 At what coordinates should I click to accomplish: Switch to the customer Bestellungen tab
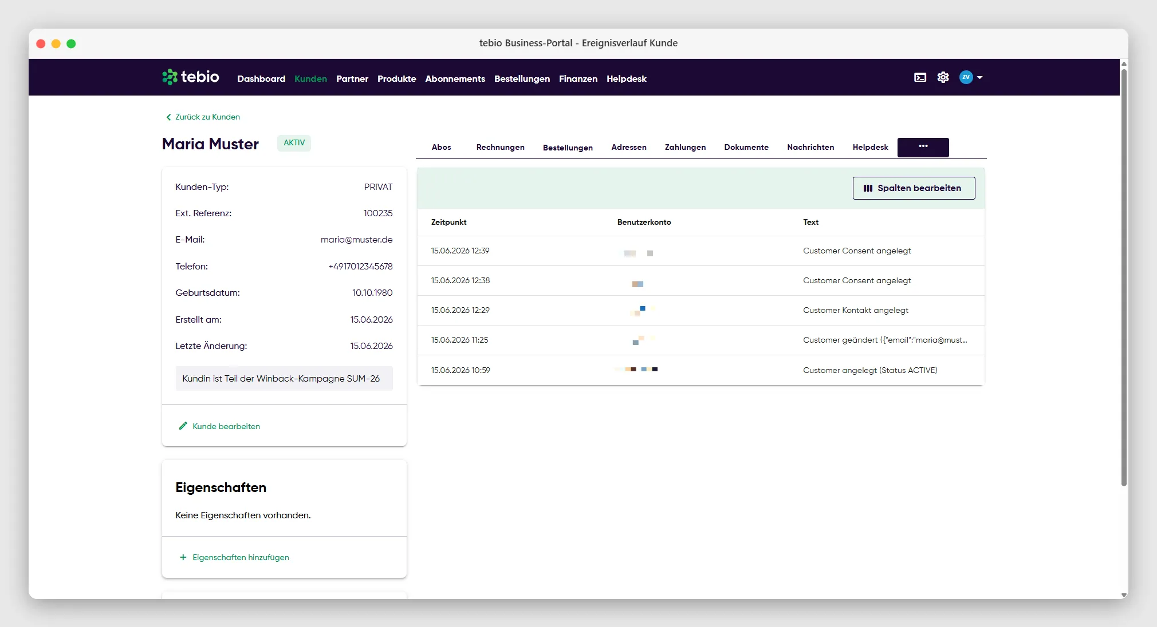coord(568,148)
